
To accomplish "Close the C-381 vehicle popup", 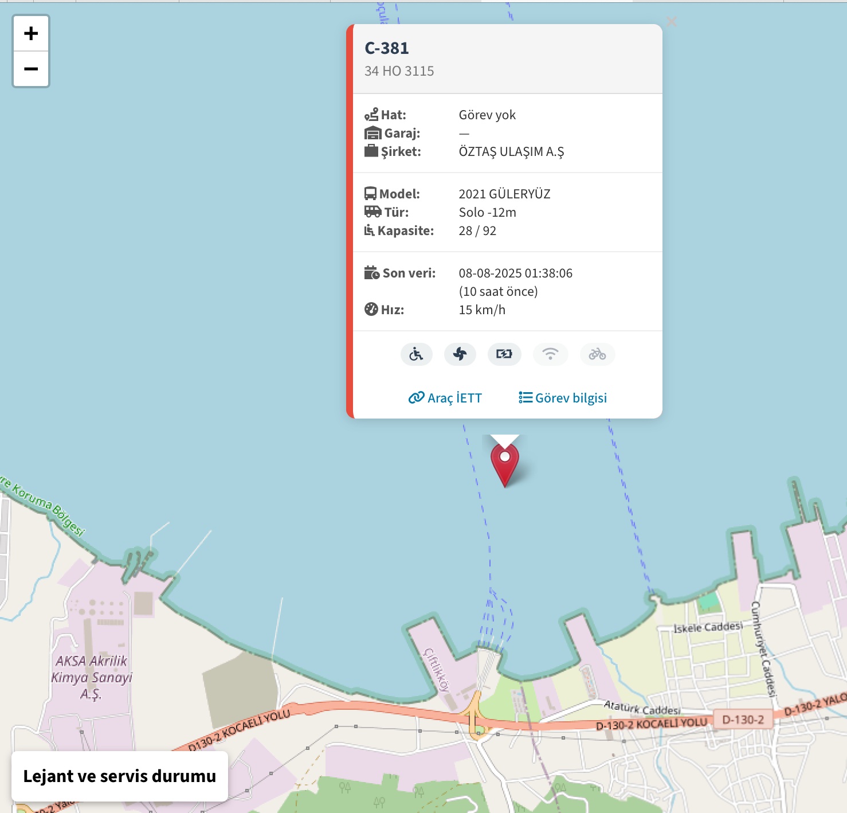I will [672, 22].
